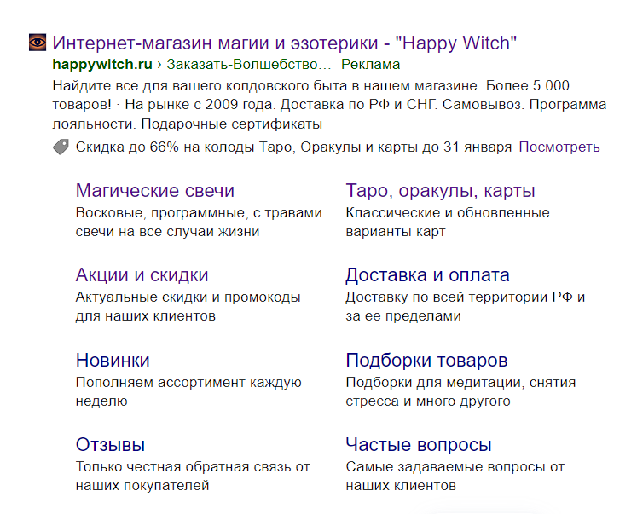Open the Акции и скидки sitelink
This screenshot has width=637, height=514.
142,275
